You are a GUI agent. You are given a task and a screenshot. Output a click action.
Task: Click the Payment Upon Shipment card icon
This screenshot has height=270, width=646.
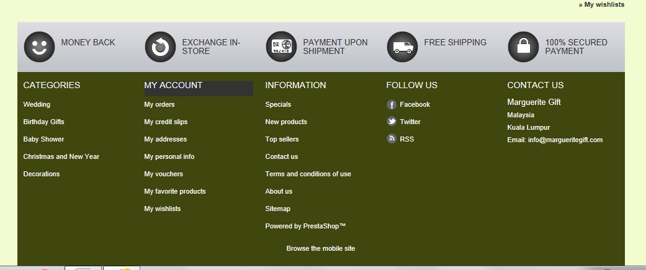tap(281, 47)
